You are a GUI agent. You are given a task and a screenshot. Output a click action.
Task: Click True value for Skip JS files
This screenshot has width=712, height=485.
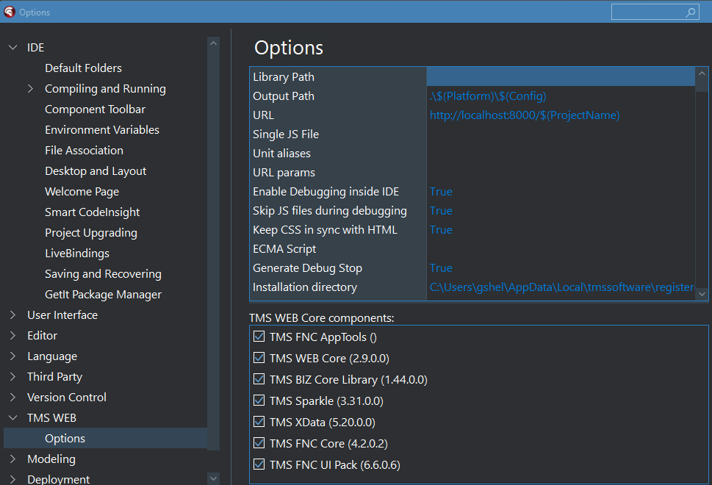[x=441, y=211]
